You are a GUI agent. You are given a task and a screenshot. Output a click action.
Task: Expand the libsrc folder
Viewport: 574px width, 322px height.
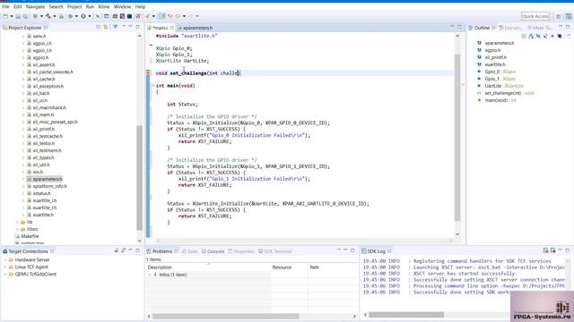point(17,229)
